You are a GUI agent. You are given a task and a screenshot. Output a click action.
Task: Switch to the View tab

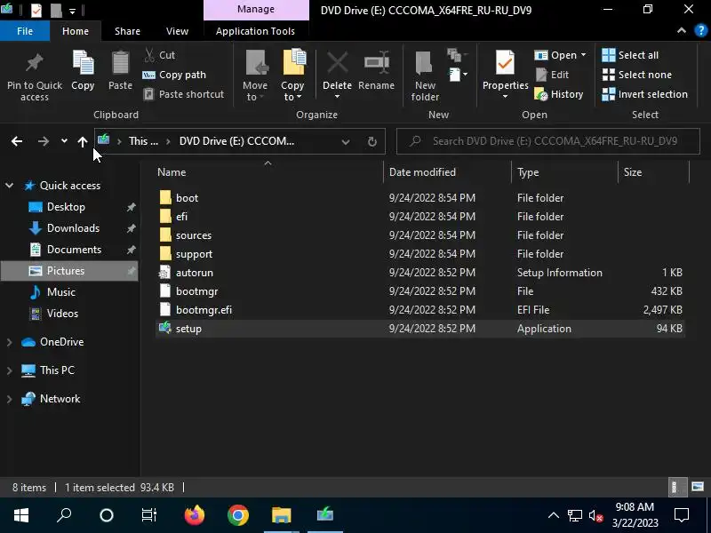177,31
